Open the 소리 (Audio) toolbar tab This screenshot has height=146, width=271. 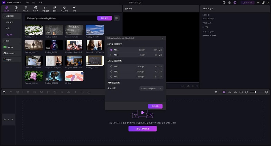(16, 9)
